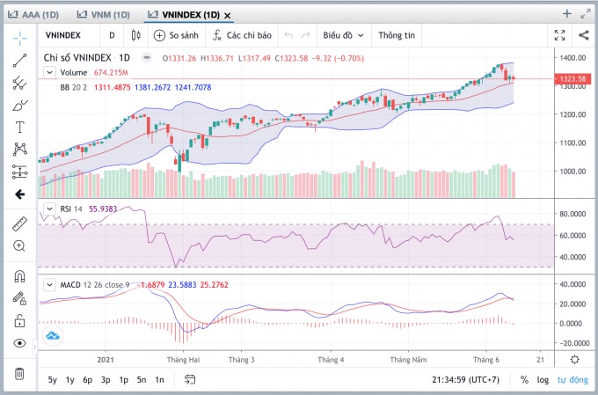This screenshot has height=395, width=598.
Task: Click the left toolbar collapse arrow handle
Action: click(35, 347)
